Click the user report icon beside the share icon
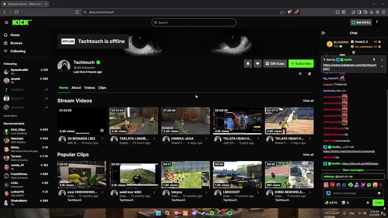 click(x=309, y=74)
